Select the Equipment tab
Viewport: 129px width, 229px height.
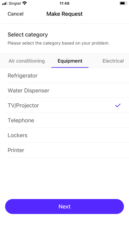(x=70, y=61)
